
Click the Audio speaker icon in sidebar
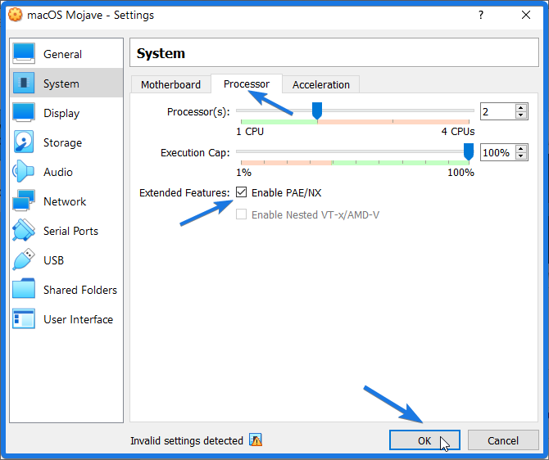click(23, 171)
